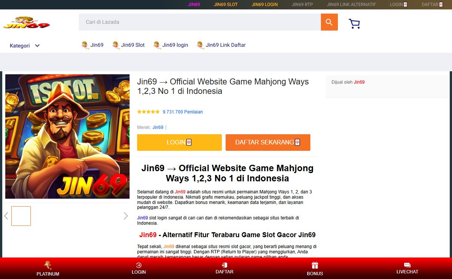The height and width of the screenshot is (279, 452).
Task: Open the shopping cart icon
Action: (354, 24)
